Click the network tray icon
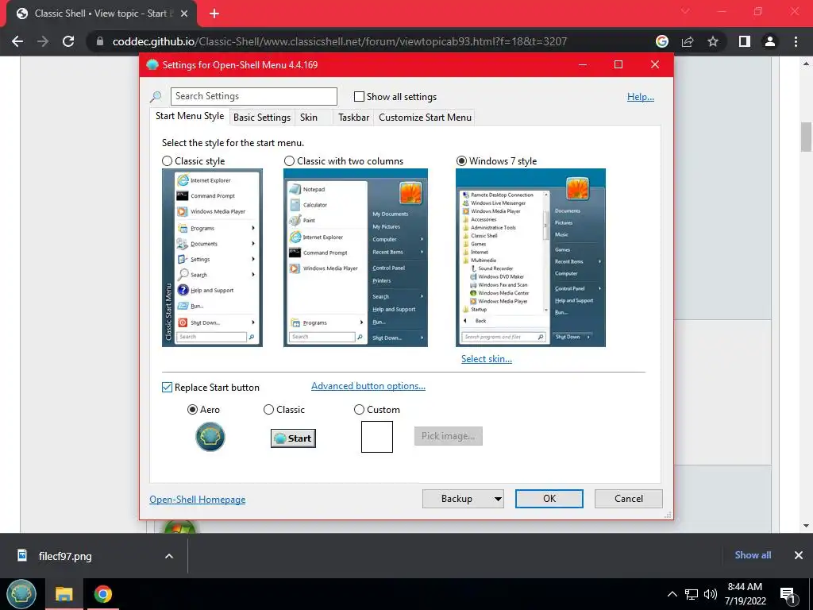Screen dimensions: 813x610 click(x=692, y=594)
